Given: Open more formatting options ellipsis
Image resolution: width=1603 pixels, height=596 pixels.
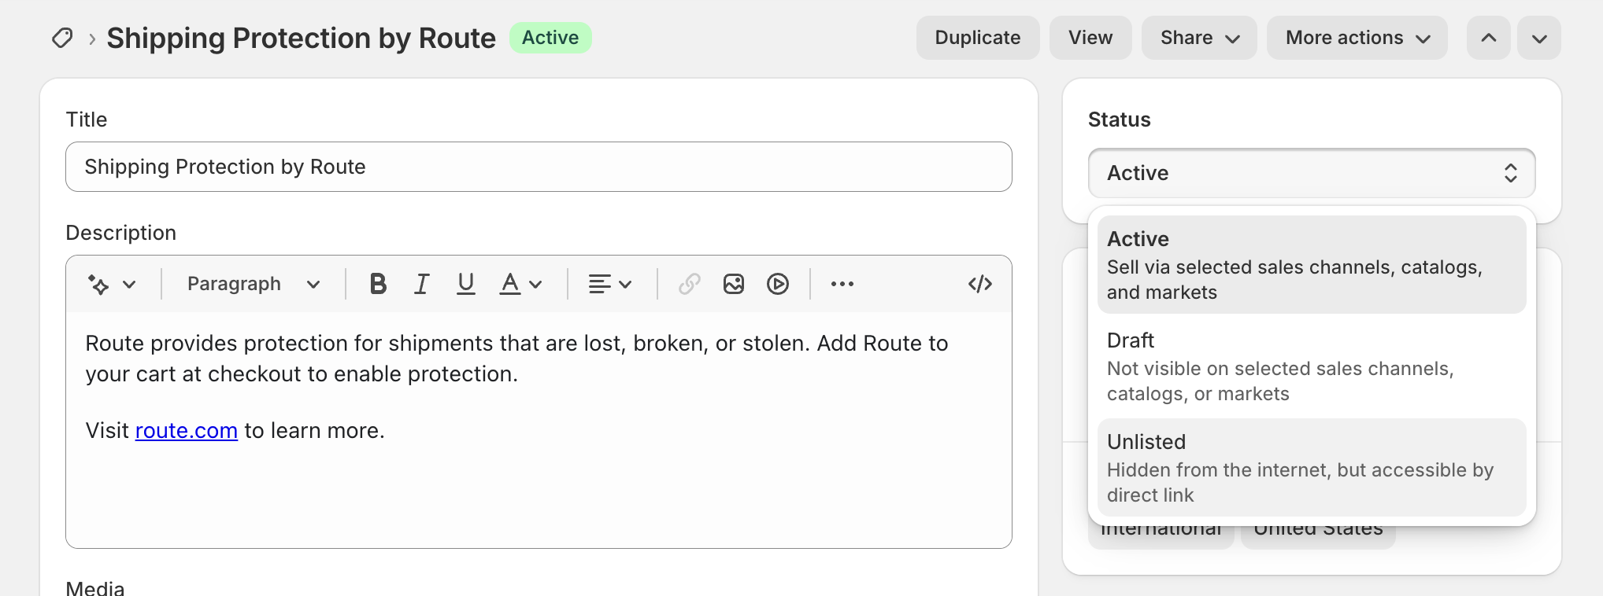Looking at the screenshot, I should 842,284.
